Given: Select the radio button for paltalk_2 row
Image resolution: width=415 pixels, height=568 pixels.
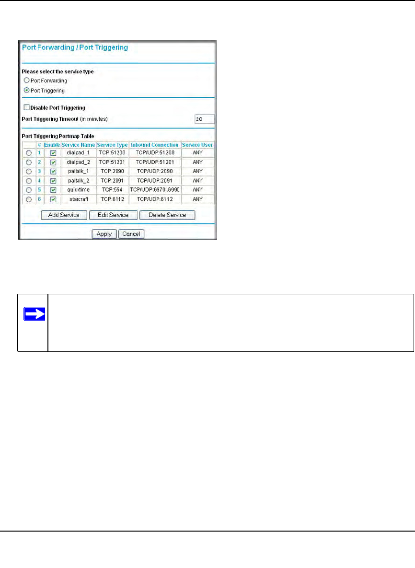Looking at the screenshot, I should click(x=29, y=181).
